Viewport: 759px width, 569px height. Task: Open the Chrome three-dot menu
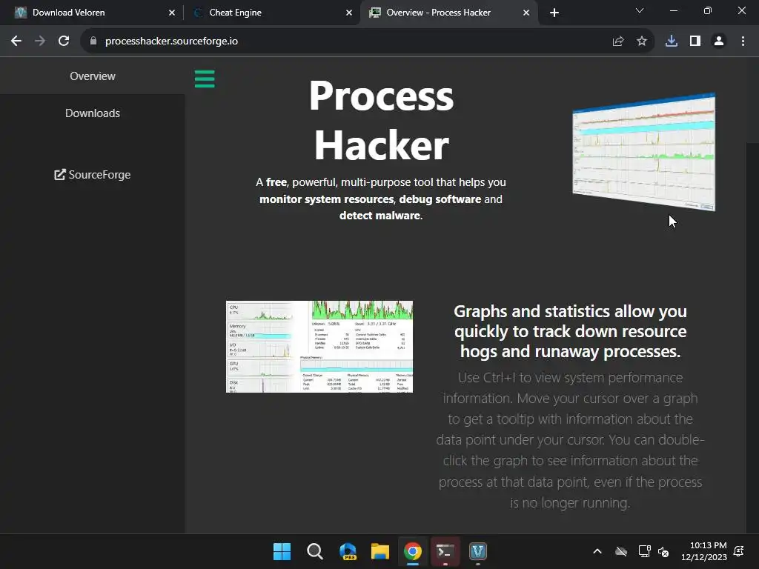pyautogui.click(x=743, y=41)
